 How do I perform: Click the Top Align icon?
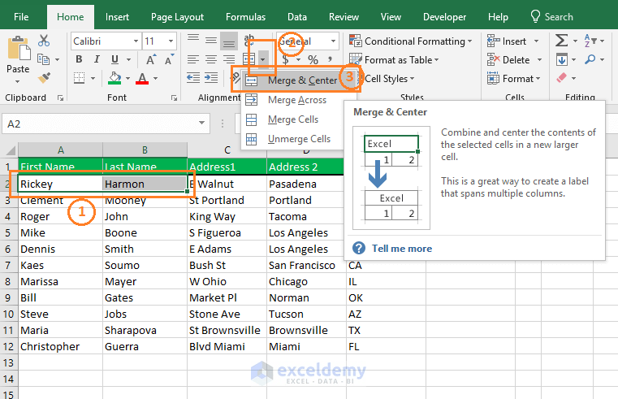coord(193,40)
